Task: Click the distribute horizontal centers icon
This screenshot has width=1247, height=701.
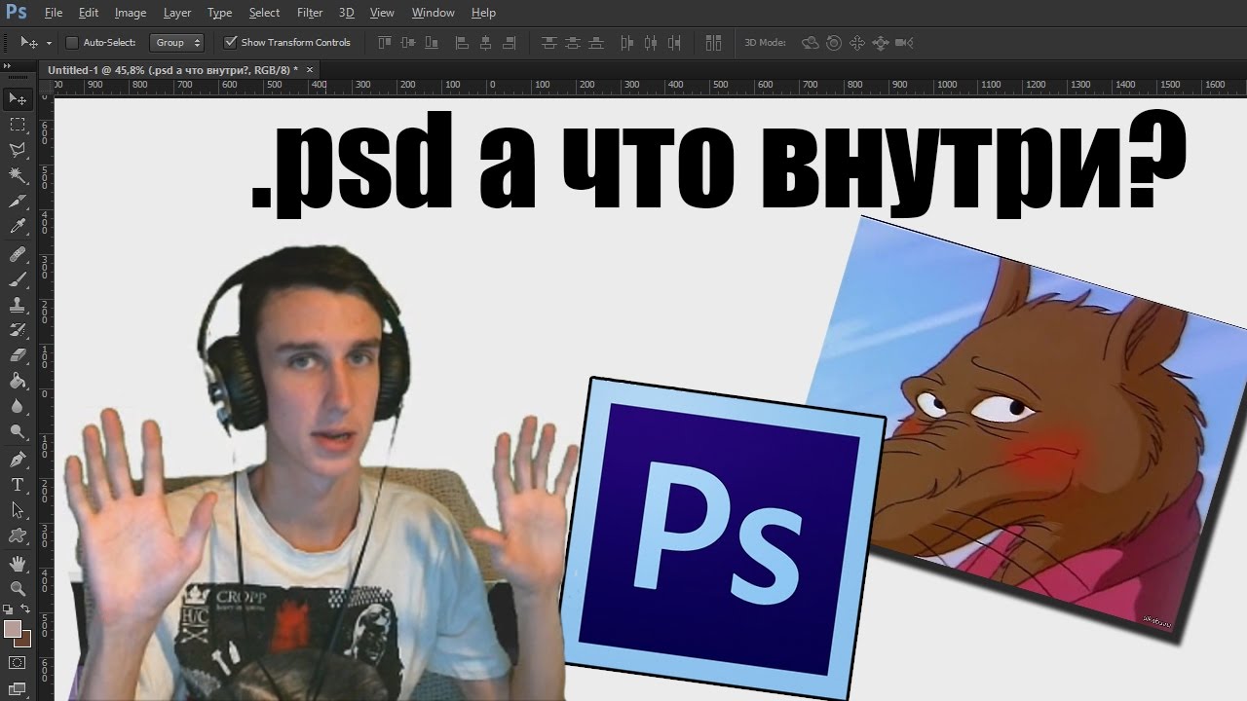Action: pos(650,43)
